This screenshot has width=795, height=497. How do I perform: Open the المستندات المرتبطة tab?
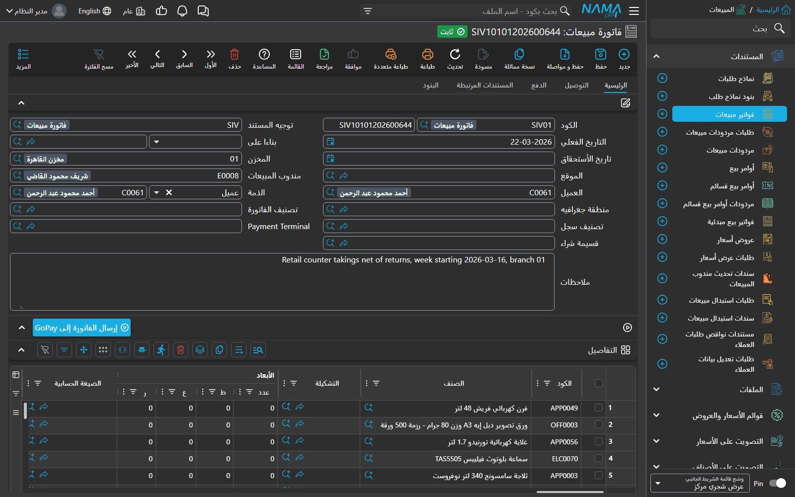485,85
